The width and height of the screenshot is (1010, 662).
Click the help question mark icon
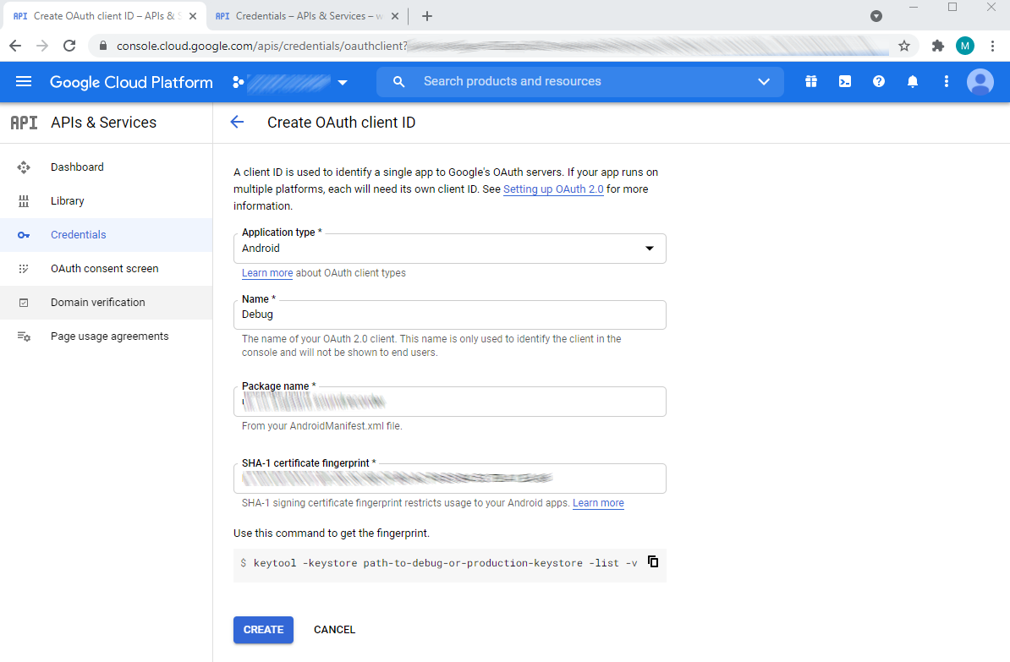pos(878,81)
